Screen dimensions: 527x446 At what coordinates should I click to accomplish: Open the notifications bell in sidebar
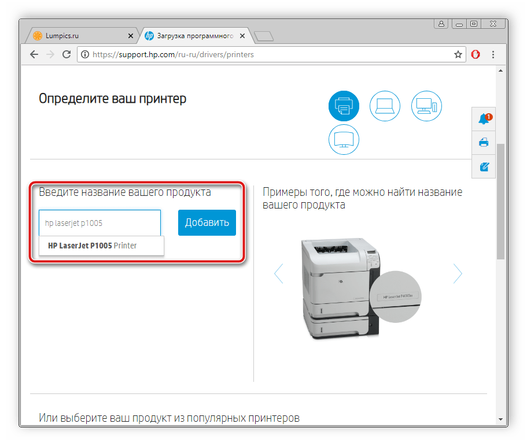pyautogui.click(x=484, y=119)
